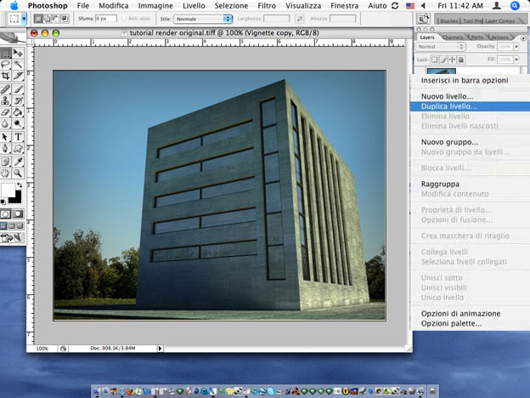Open the Filtro menu
The width and height of the screenshot is (530, 398).
pyautogui.click(x=267, y=5)
